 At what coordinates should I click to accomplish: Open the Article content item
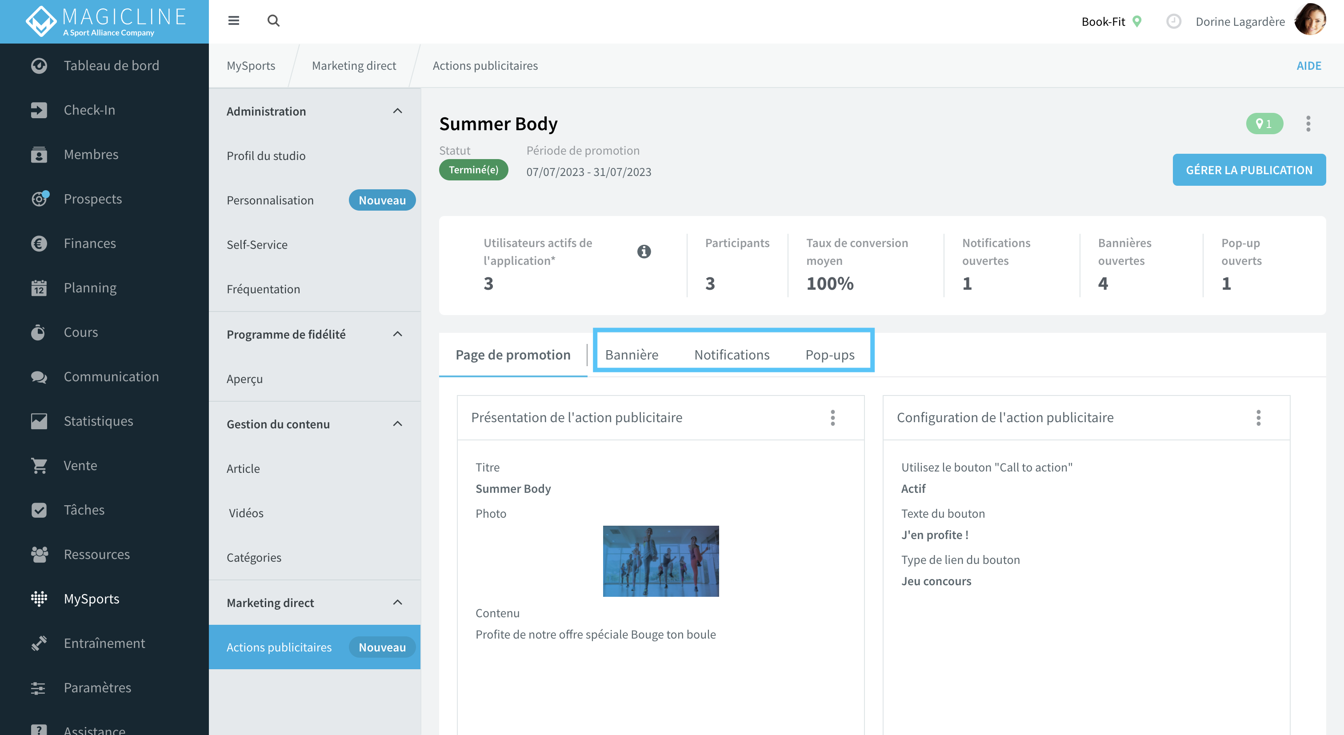coord(315,468)
